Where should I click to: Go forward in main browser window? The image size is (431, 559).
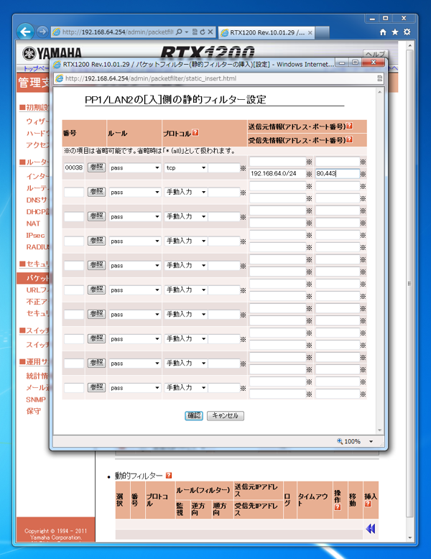(x=42, y=32)
